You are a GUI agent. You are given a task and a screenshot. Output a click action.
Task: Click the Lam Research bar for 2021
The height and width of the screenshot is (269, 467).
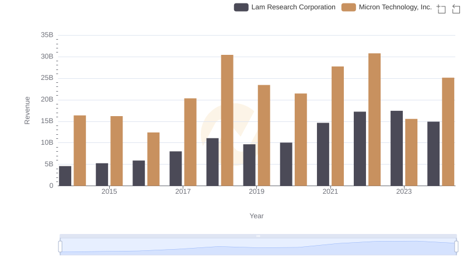[x=323, y=154]
